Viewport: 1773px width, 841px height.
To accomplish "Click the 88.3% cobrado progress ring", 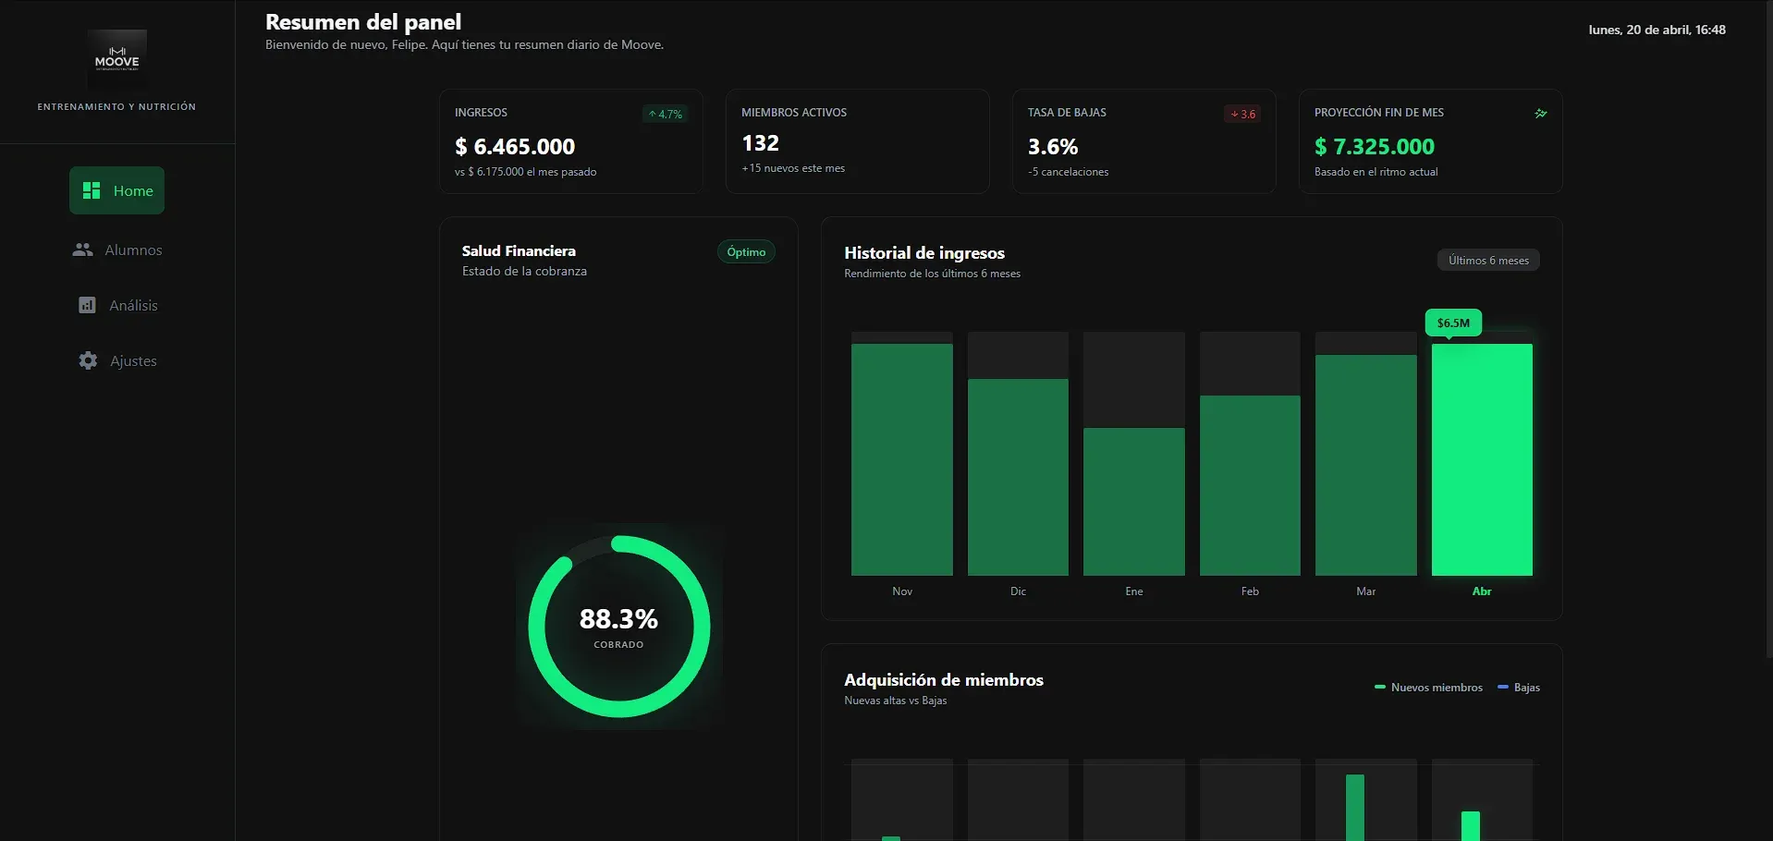I will [x=619, y=627].
